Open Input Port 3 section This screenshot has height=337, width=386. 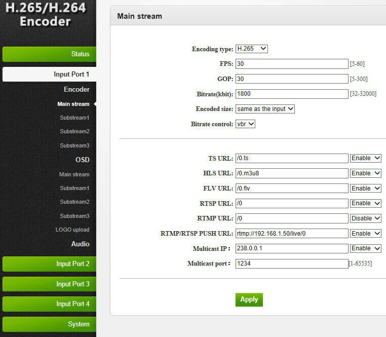49,284
